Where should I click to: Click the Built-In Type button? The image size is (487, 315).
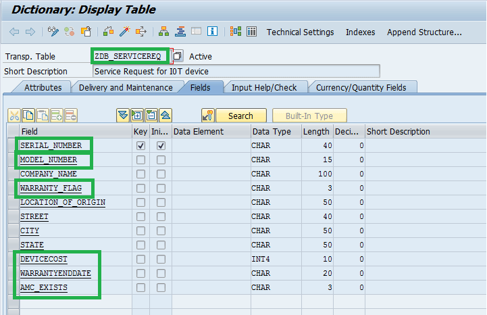[x=309, y=116]
